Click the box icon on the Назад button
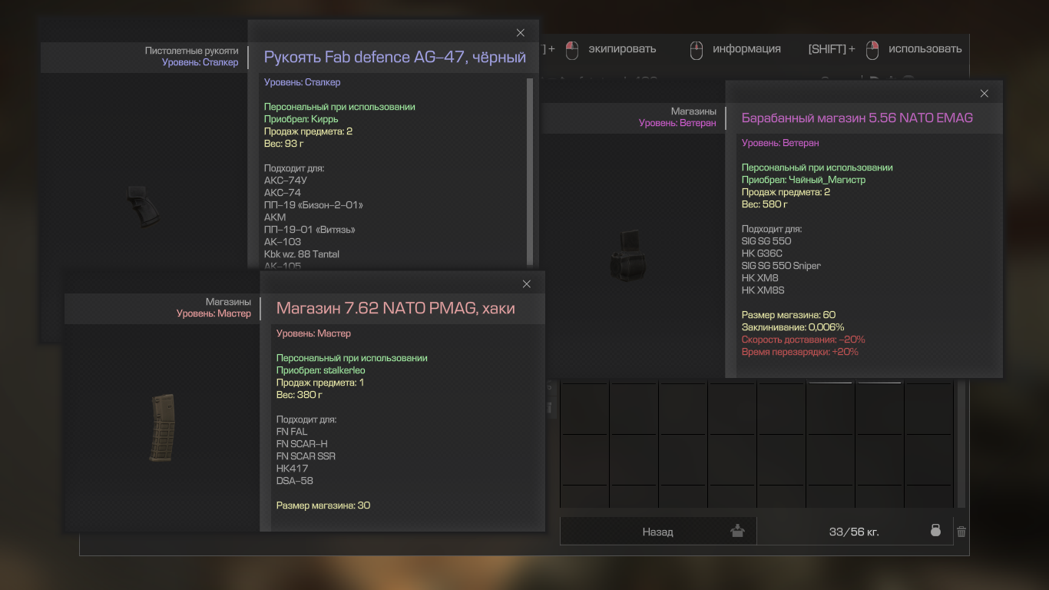Viewport: 1049px width, 590px height. tap(738, 530)
